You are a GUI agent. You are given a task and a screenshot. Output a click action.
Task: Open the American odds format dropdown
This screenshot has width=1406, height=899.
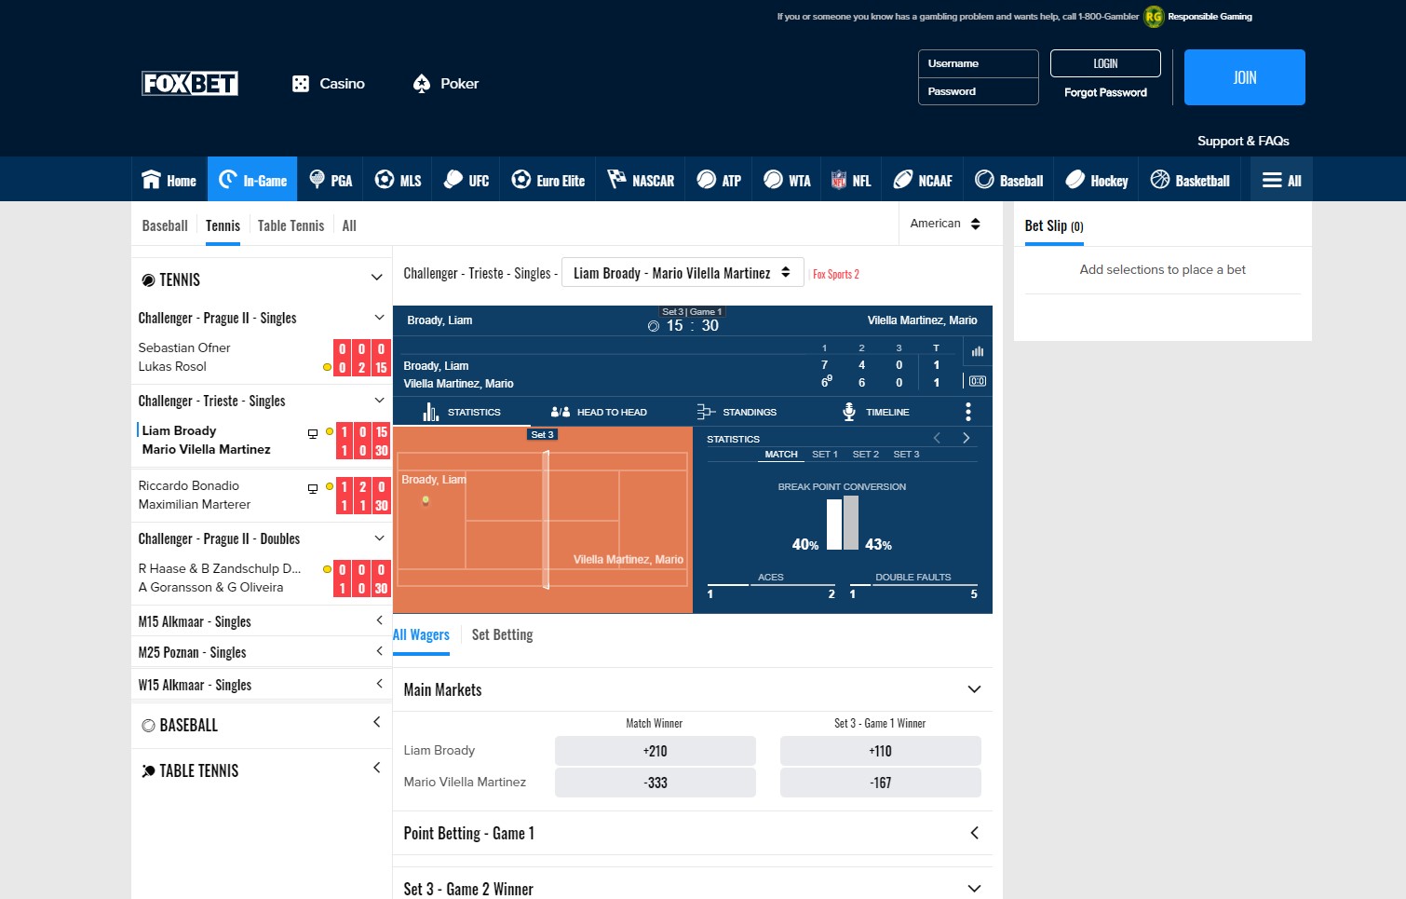tap(945, 224)
